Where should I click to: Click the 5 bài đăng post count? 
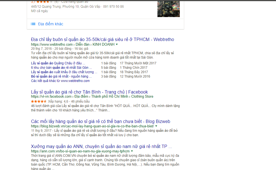(x=109, y=68)
